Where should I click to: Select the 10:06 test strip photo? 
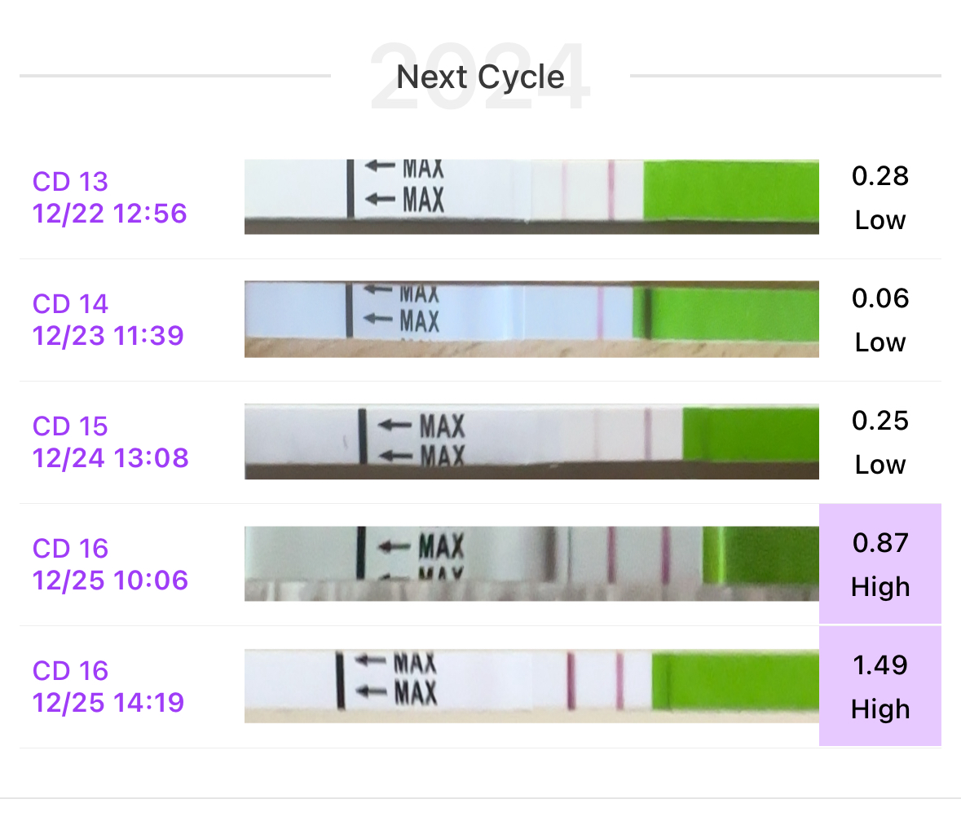coord(531,564)
